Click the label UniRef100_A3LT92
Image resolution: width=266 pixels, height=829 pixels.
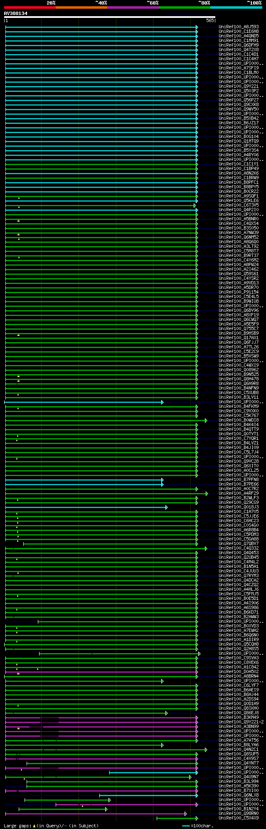coord(239,246)
